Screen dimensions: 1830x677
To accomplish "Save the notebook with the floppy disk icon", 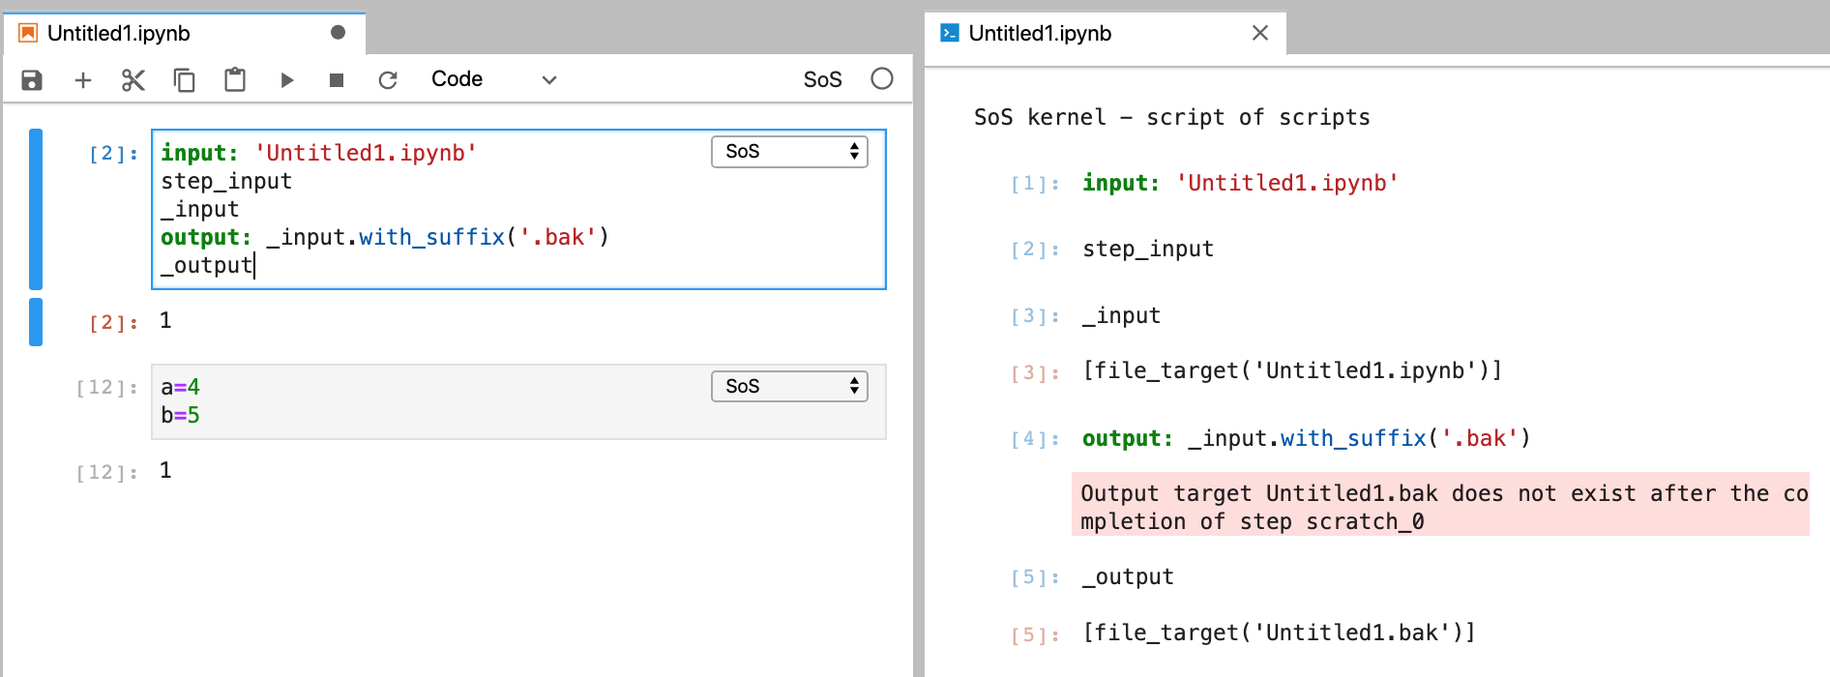I will click(x=32, y=80).
